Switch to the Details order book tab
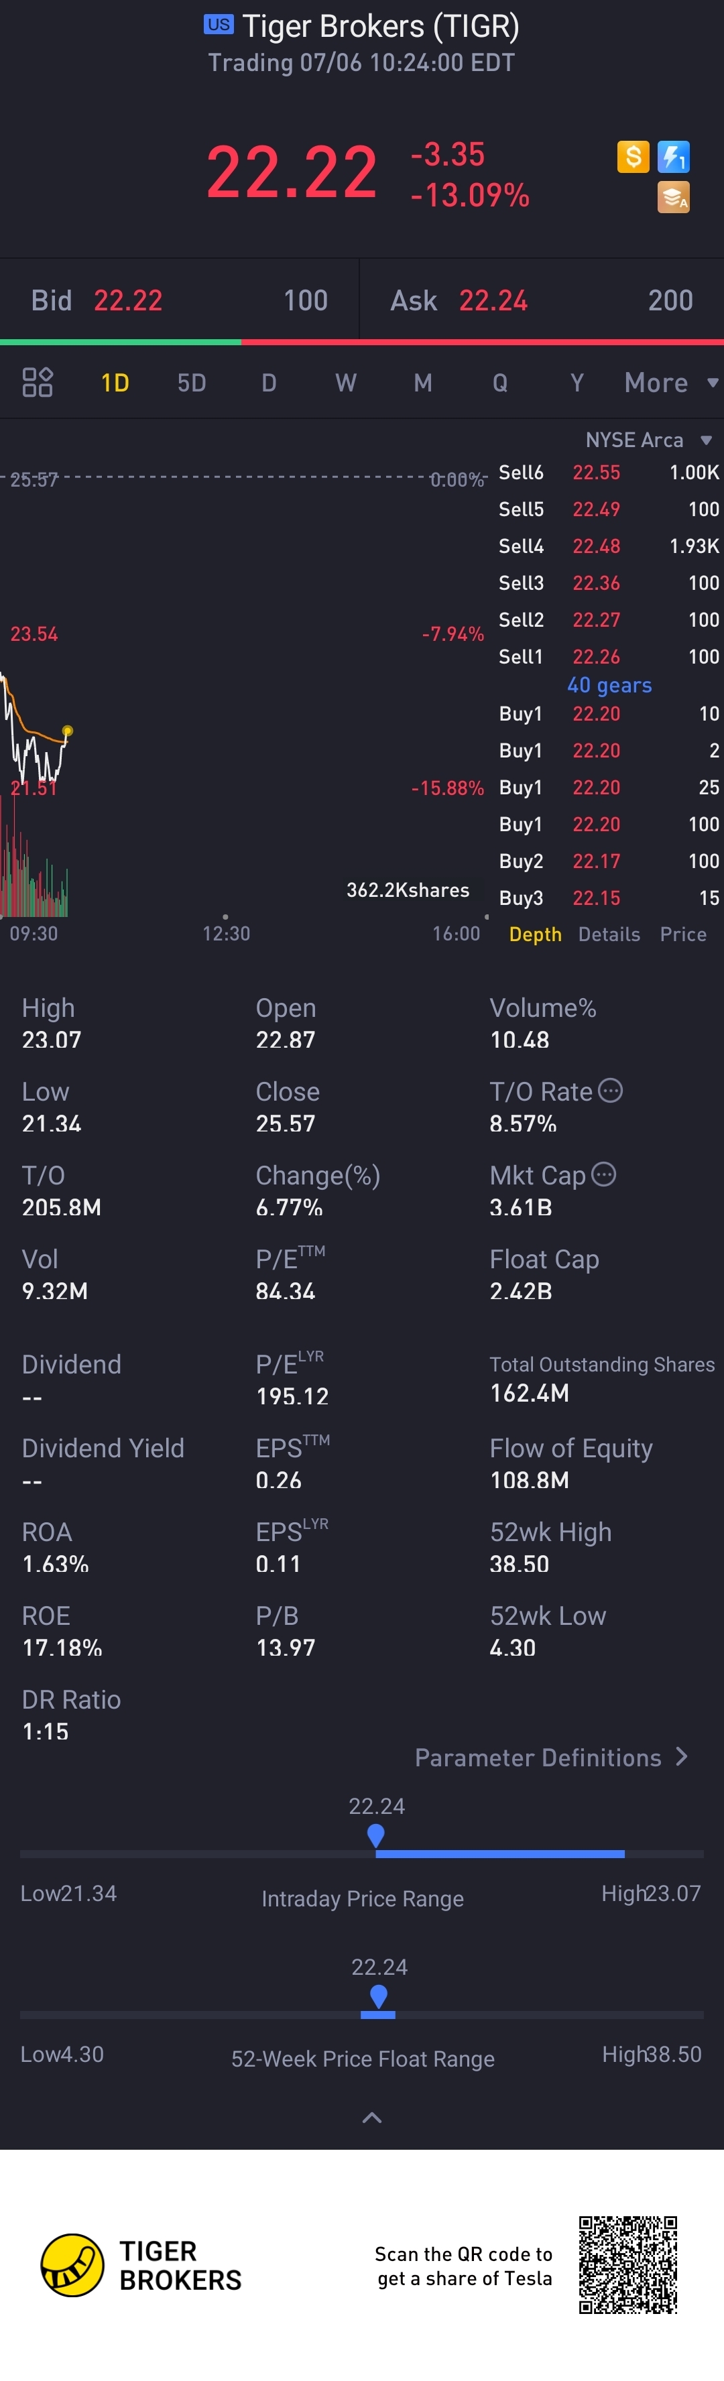 pos(609,934)
